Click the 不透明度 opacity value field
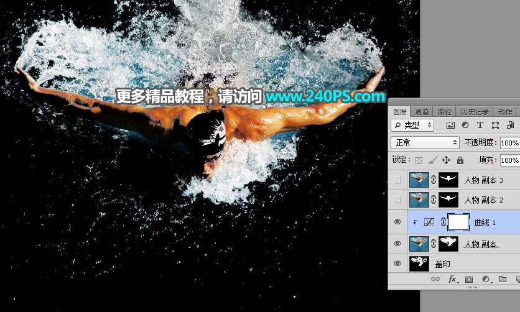 [509, 143]
